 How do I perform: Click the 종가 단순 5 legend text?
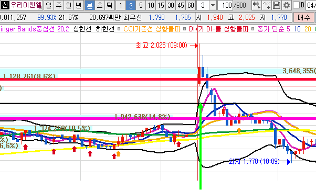pos(273,29)
